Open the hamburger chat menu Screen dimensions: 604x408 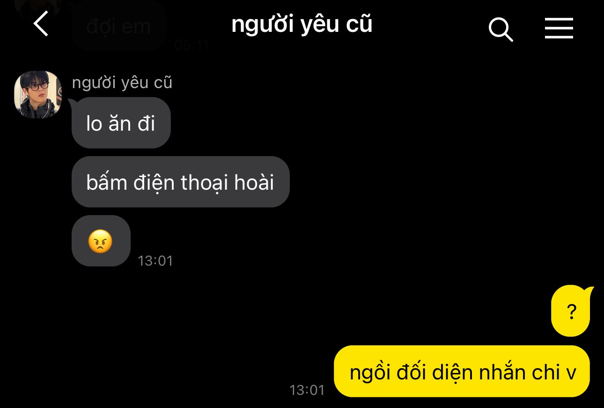click(559, 28)
